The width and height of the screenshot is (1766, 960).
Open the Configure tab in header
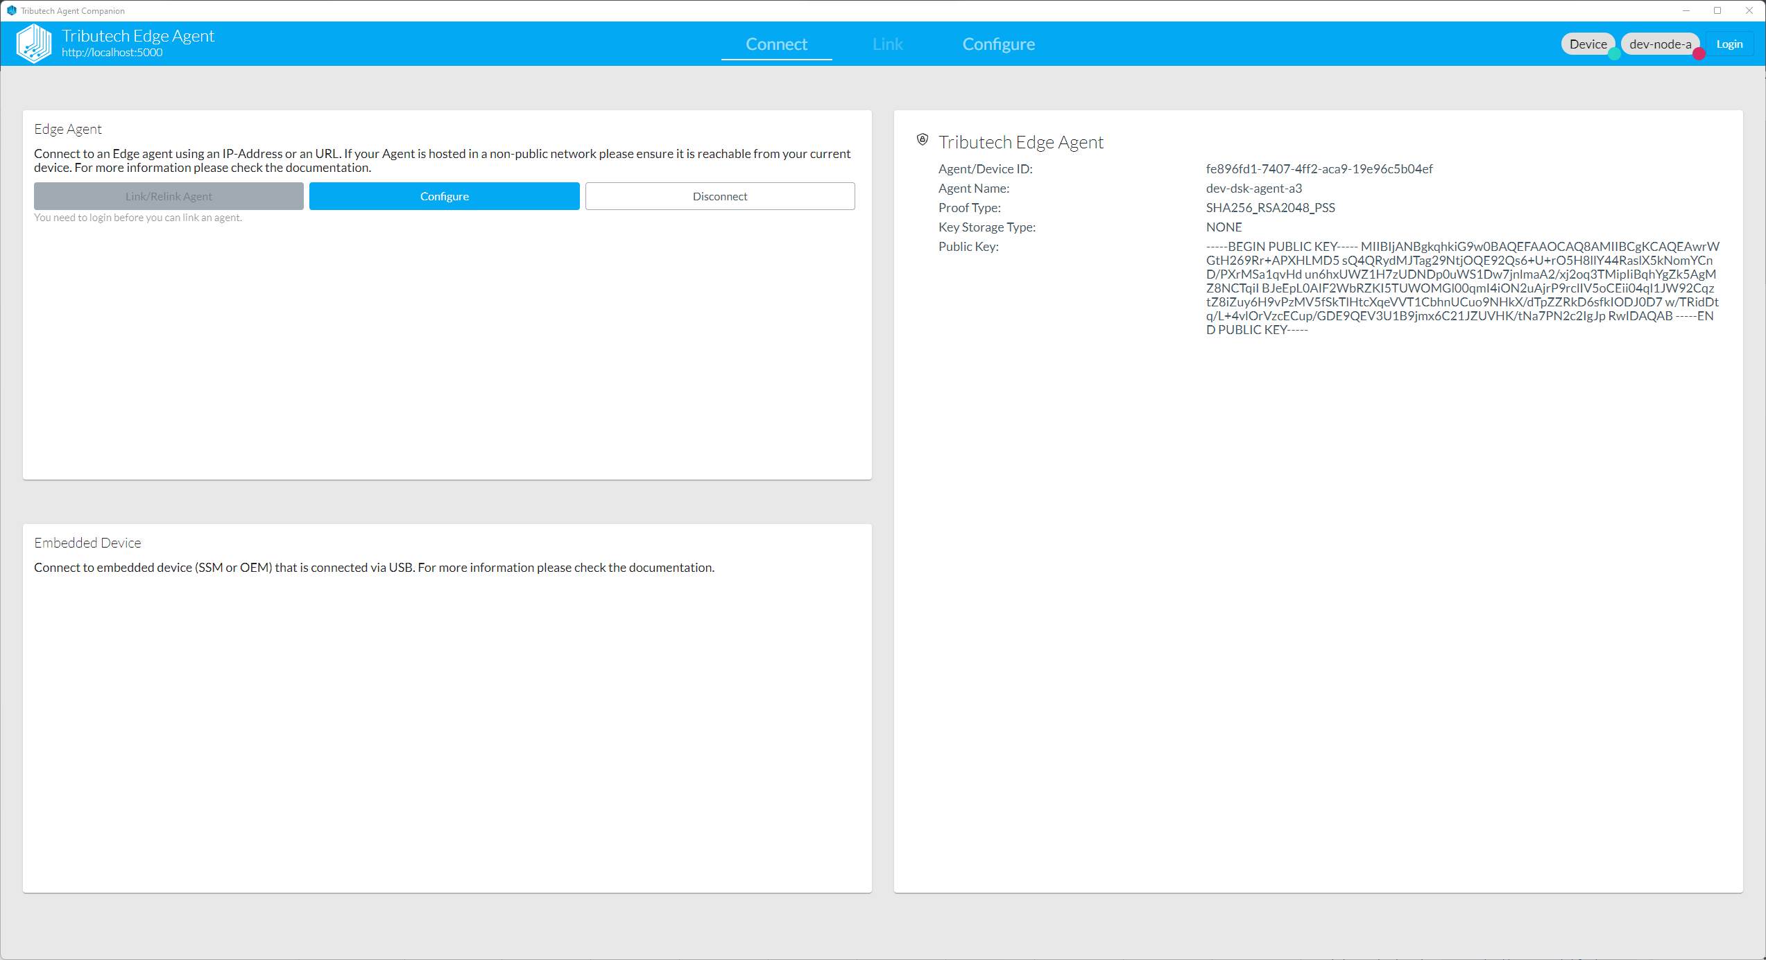pos(999,44)
